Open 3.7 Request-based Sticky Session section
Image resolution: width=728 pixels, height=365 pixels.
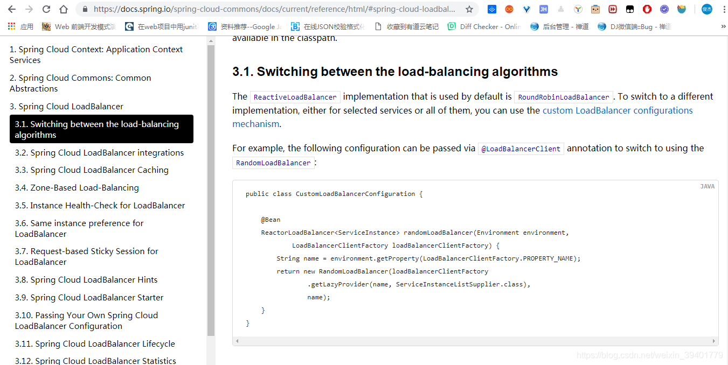[86, 256]
